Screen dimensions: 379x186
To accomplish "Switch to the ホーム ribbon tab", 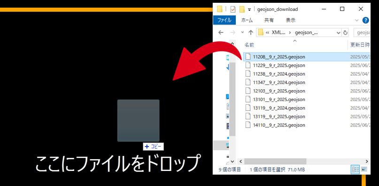I will [x=247, y=20].
